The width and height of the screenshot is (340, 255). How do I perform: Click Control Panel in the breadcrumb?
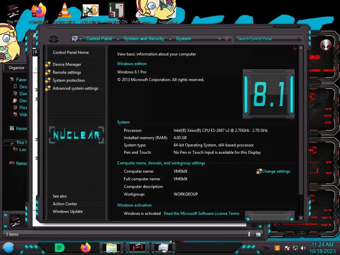[x=99, y=39]
